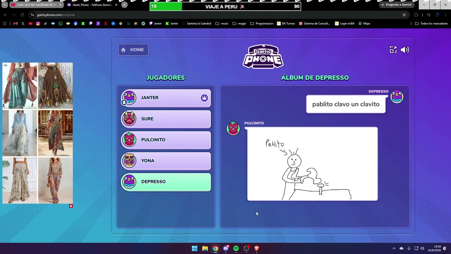
Task: Open the Kick Janter bookmark
Action: (172, 24)
